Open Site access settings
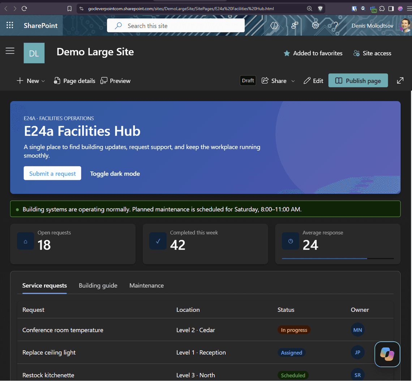 372,53
